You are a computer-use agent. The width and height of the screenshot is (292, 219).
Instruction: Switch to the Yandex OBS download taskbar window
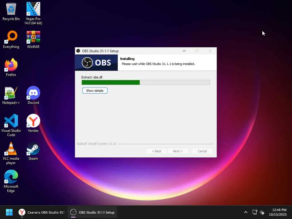[x=41, y=212]
